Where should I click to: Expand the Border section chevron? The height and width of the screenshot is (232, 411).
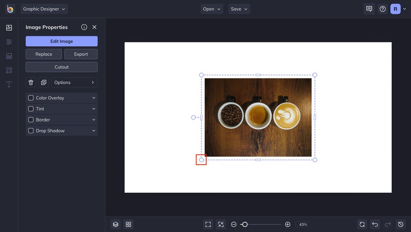(94, 120)
